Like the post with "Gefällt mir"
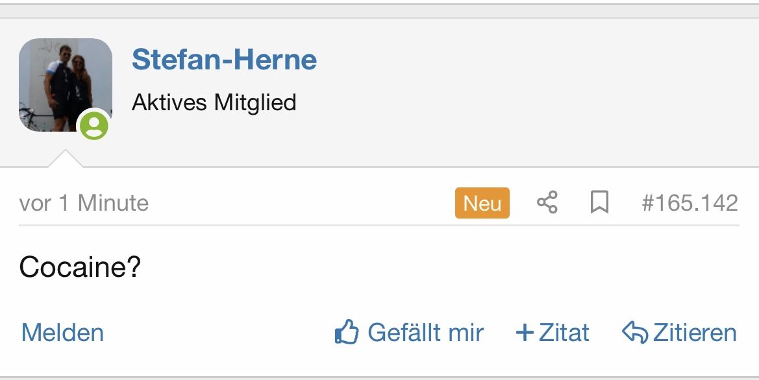 pos(425,333)
